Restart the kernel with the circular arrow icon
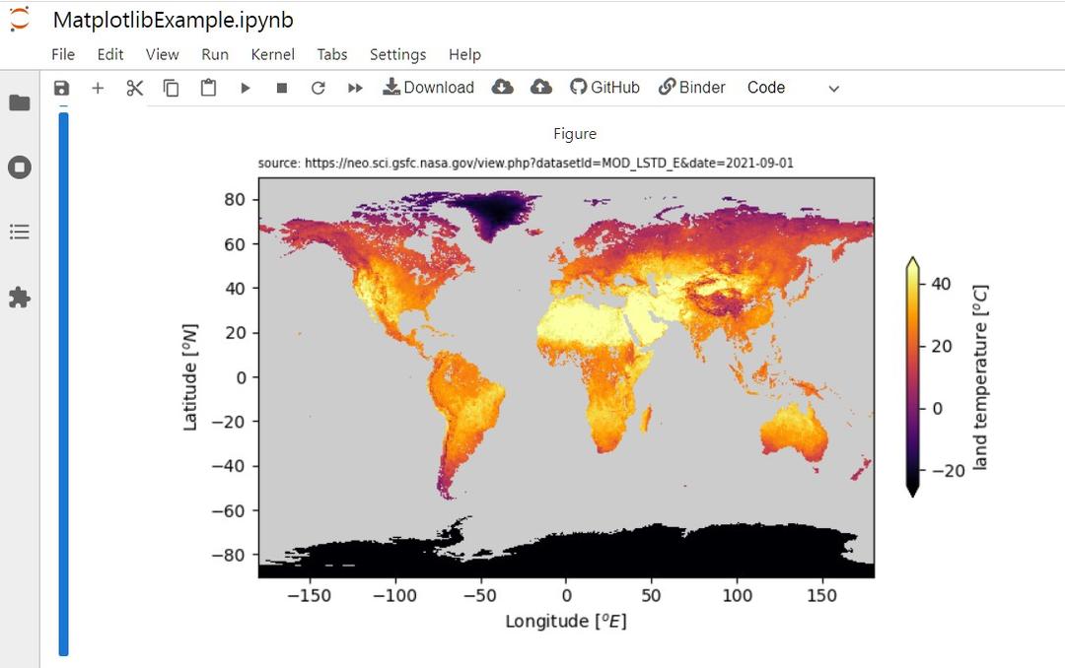Screen dimensions: 1065x668 click(318, 88)
